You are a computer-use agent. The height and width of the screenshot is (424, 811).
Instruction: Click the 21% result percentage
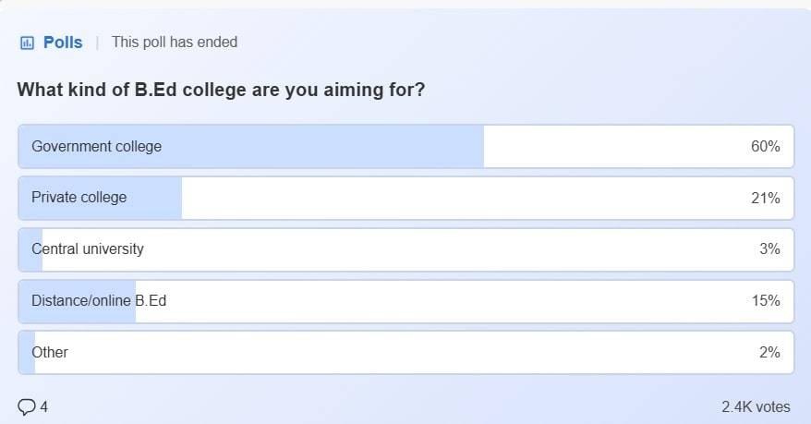click(x=766, y=199)
